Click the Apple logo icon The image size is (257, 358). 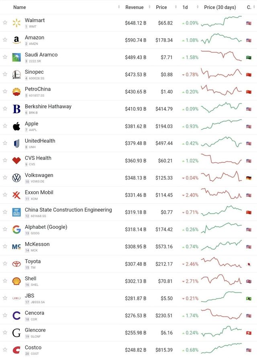(16, 126)
